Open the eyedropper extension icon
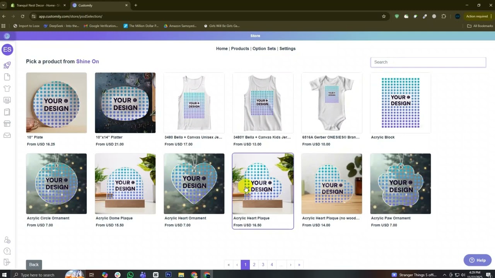Screen dimensions: 495x278 point(425,16)
